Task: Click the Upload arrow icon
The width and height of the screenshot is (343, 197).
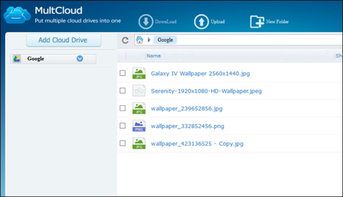Action: pos(202,21)
